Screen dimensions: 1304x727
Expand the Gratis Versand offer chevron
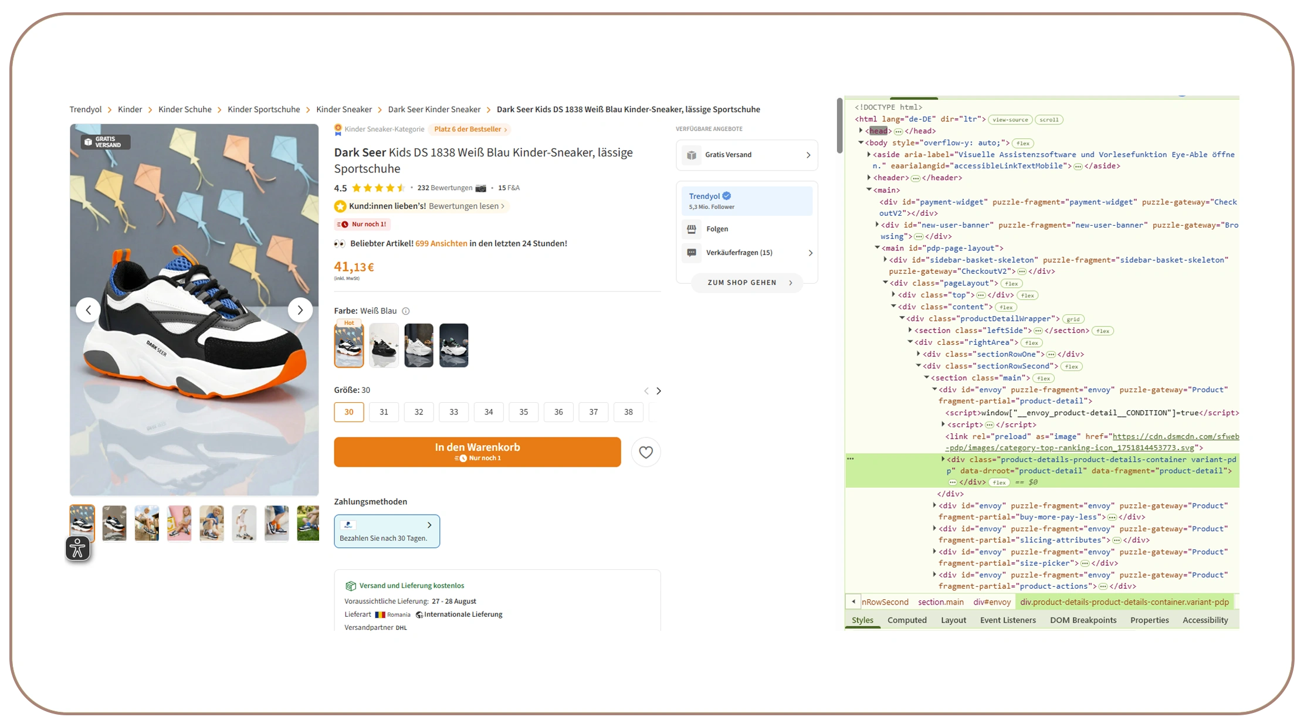coord(808,155)
